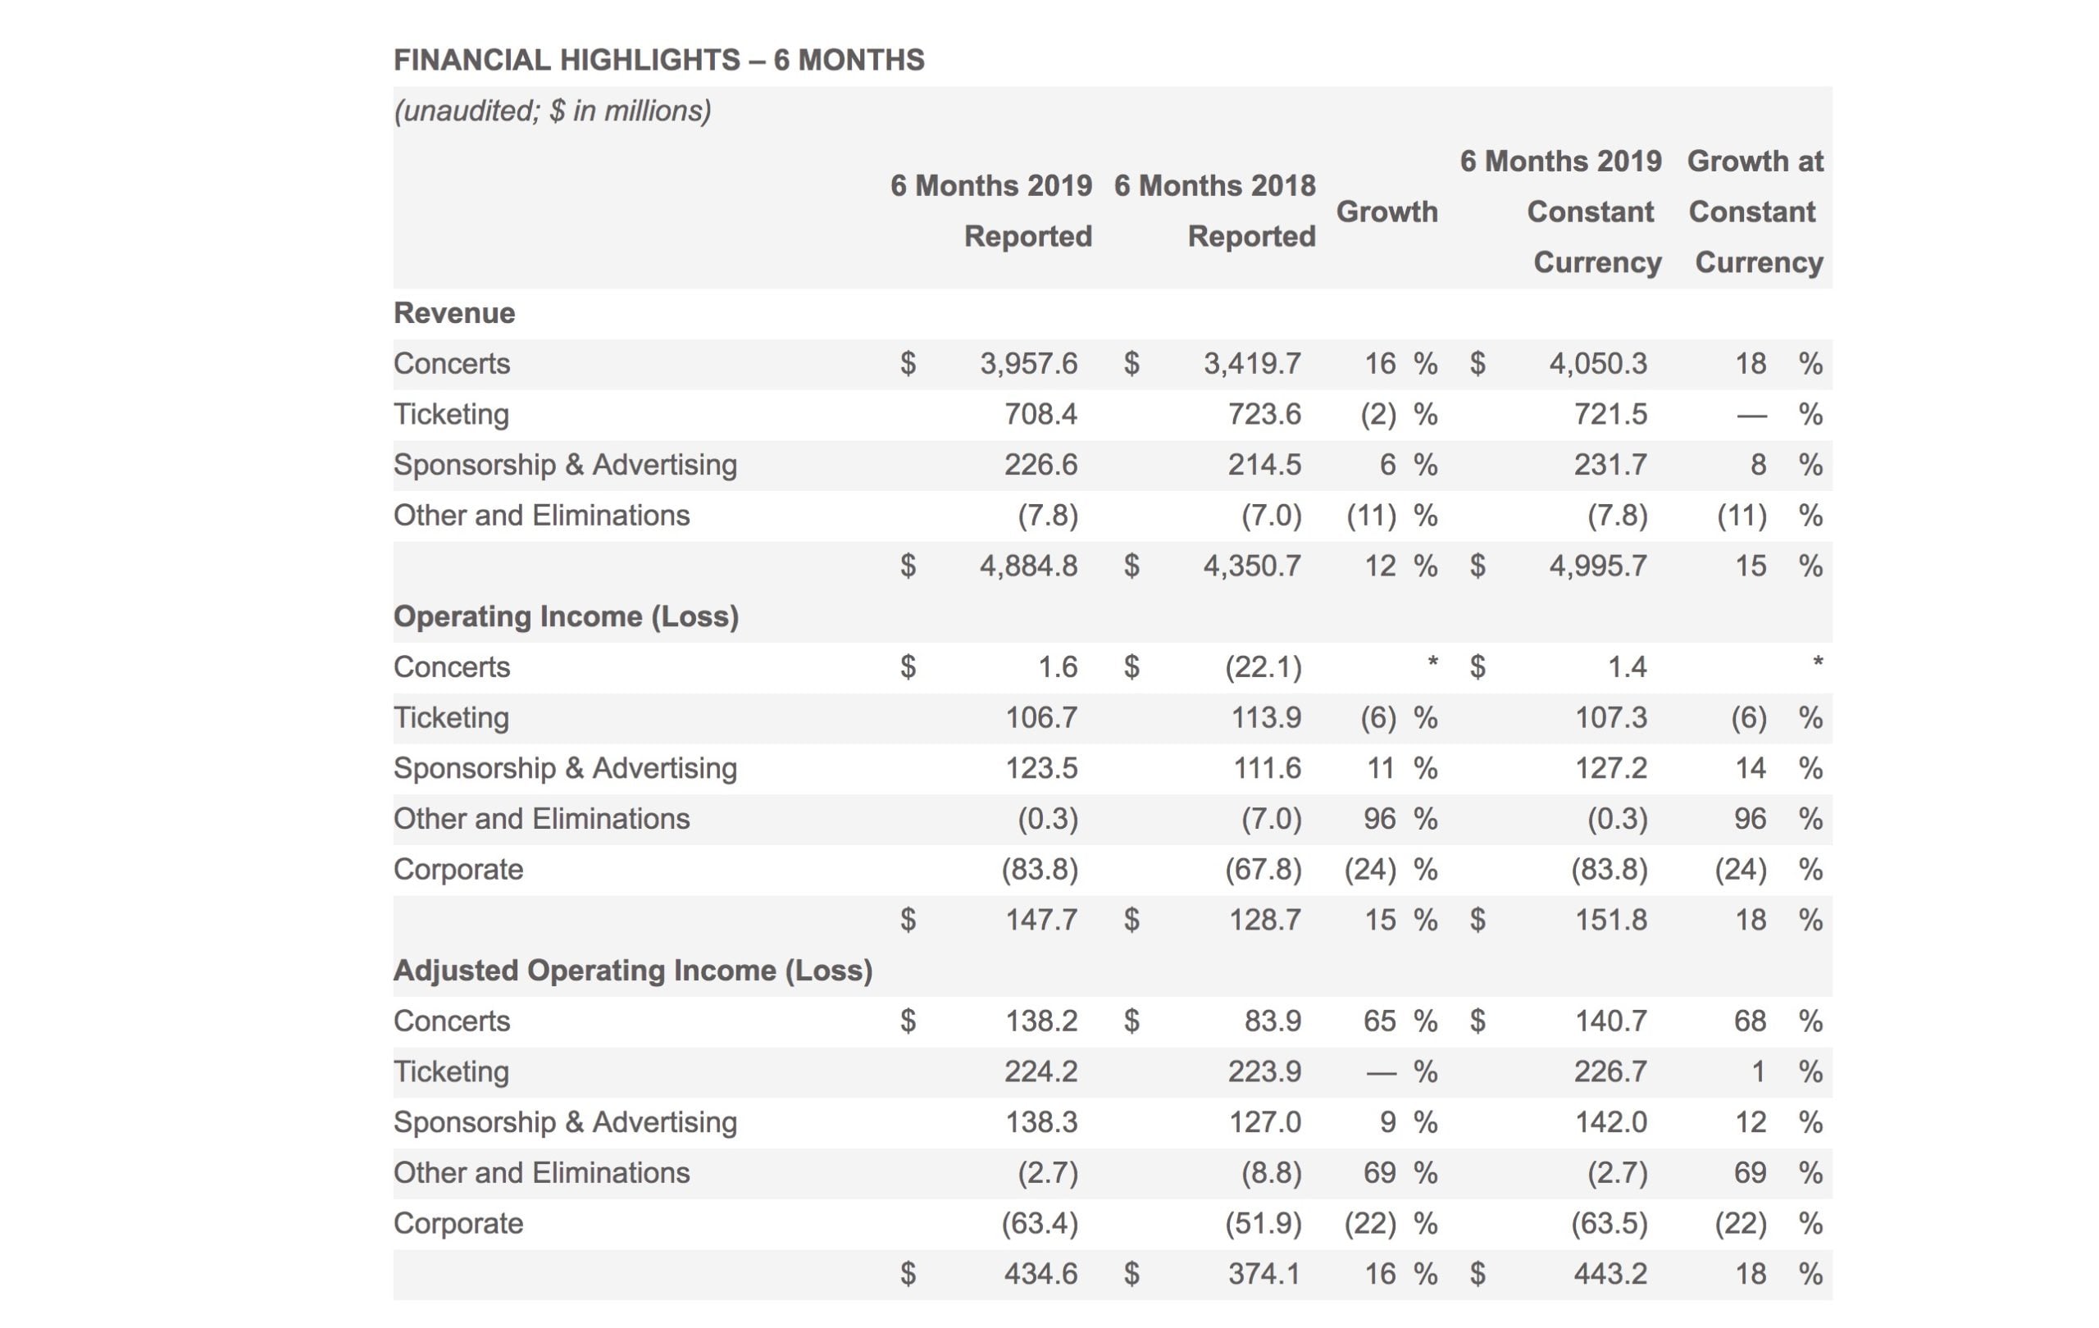Click the 6 Months 2018 Reported column header
Viewport: 2099px width, 1328px height.
(x=1215, y=210)
